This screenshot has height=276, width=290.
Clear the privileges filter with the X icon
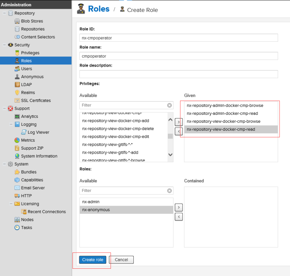(169, 105)
